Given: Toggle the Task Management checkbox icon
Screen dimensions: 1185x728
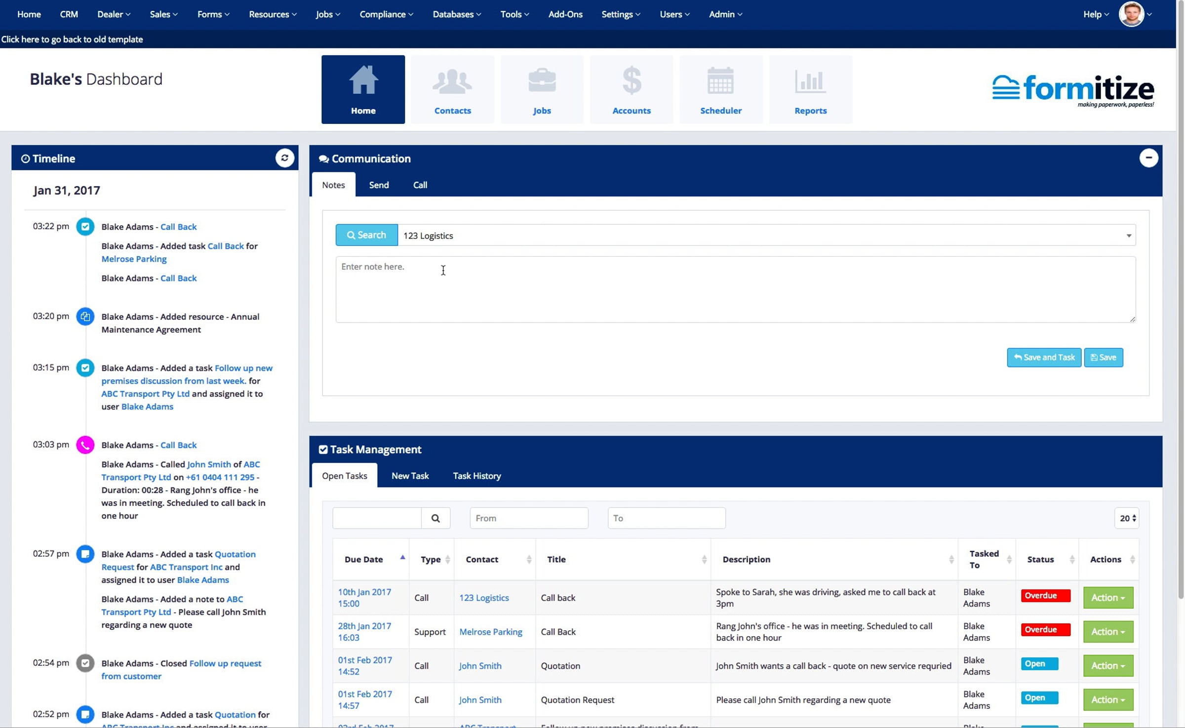Looking at the screenshot, I should coord(323,449).
